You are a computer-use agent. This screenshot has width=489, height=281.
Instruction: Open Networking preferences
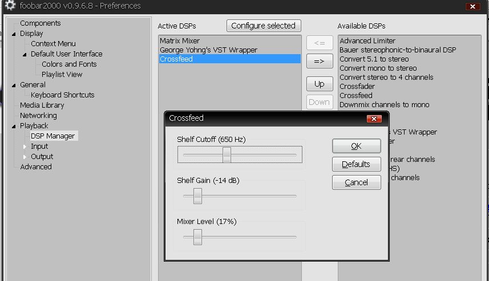tap(38, 116)
